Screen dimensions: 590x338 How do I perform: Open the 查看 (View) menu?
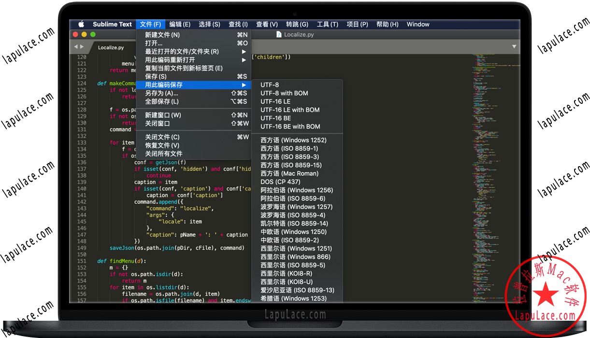(x=266, y=24)
